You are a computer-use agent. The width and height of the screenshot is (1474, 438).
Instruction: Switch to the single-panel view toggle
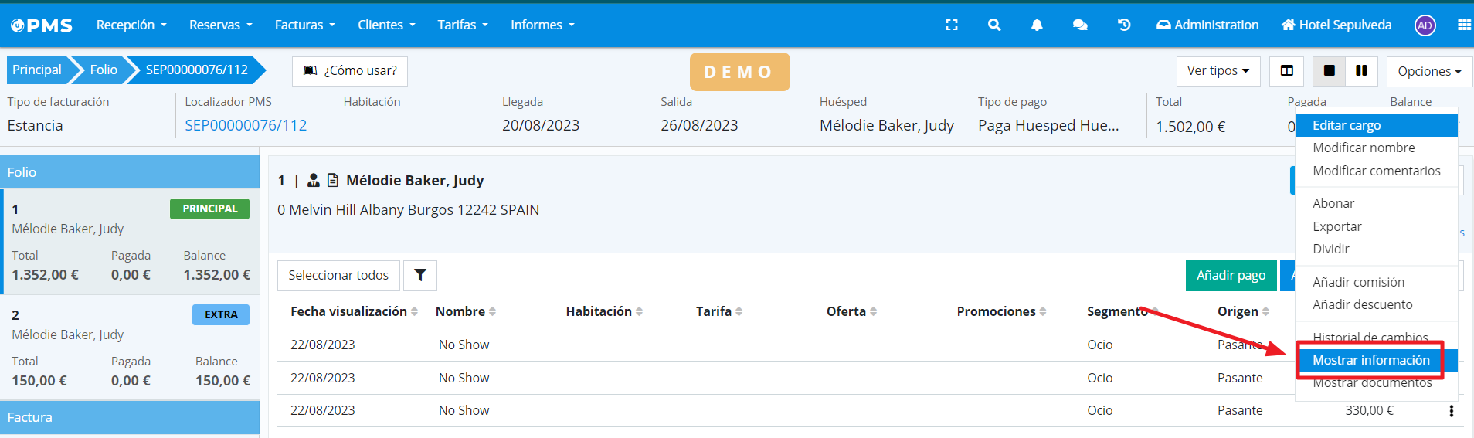click(1329, 71)
